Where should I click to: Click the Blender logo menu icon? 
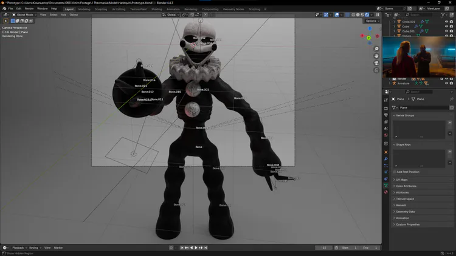(4, 8)
